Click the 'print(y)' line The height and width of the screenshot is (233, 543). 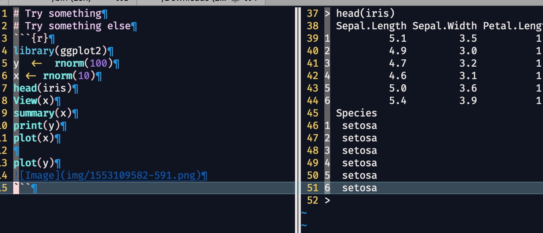[x=37, y=126]
